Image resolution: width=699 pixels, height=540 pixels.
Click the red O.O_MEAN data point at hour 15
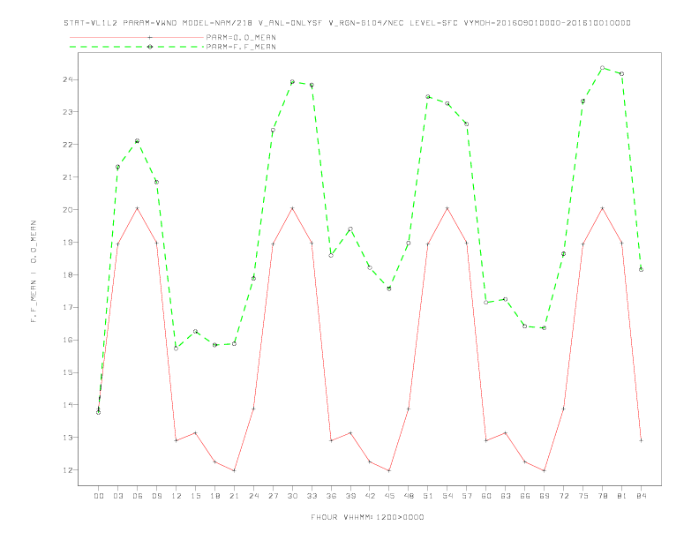(x=195, y=432)
